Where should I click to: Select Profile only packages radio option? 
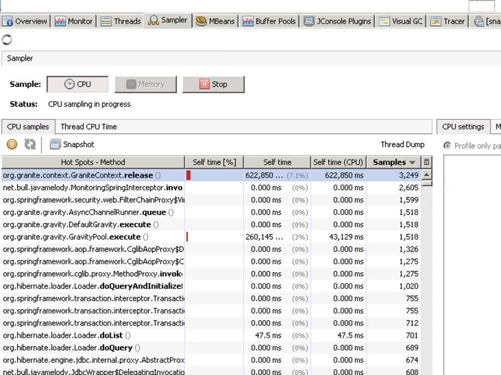pyautogui.click(x=447, y=146)
